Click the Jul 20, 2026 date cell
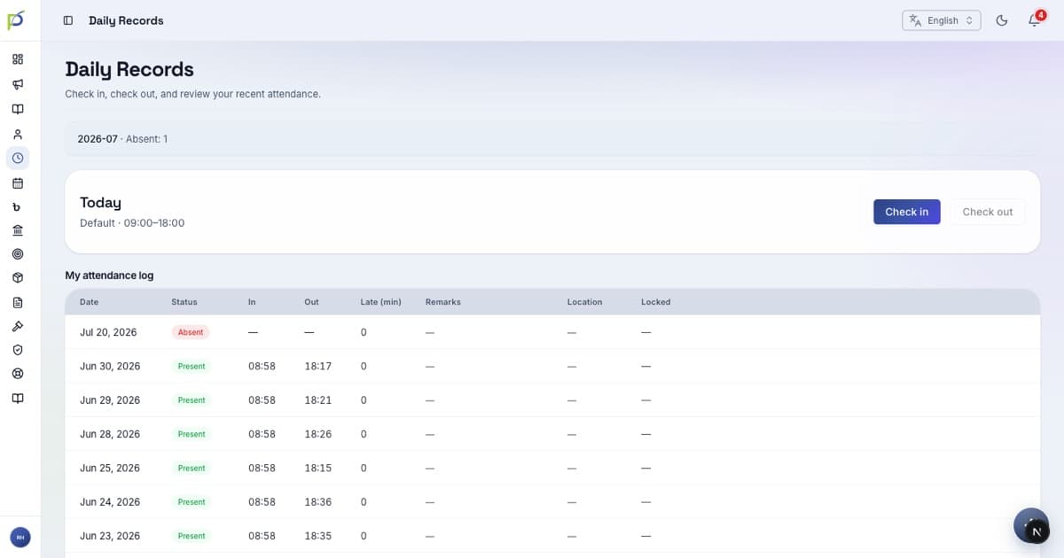This screenshot has width=1064, height=558. pos(108,332)
